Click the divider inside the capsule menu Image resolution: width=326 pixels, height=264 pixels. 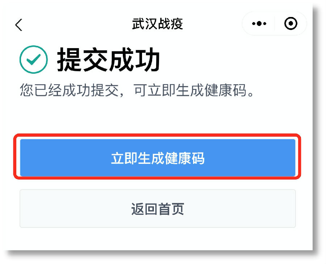click(275, 24)
